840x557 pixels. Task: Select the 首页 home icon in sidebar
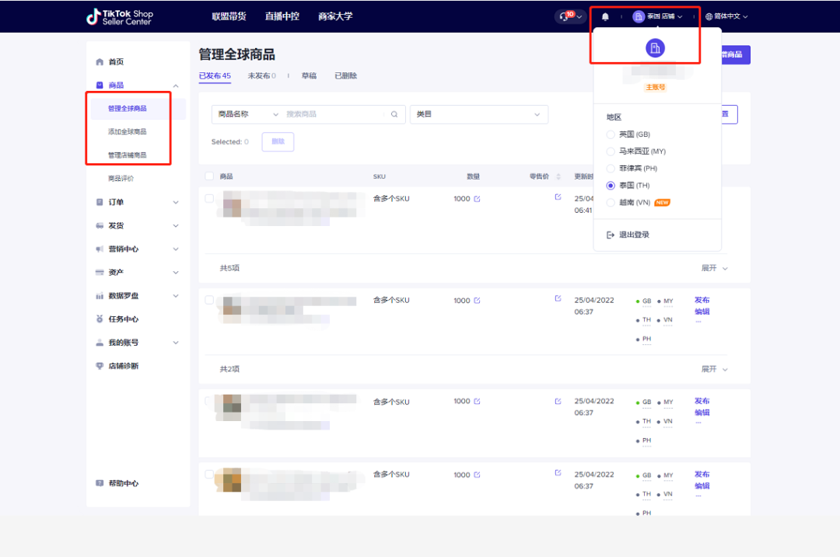tap(100, 61)
